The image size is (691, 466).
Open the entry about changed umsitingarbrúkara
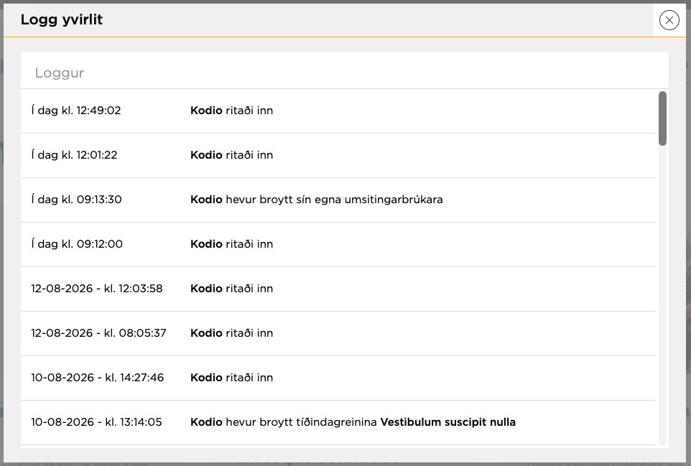(x=338, y=200)
